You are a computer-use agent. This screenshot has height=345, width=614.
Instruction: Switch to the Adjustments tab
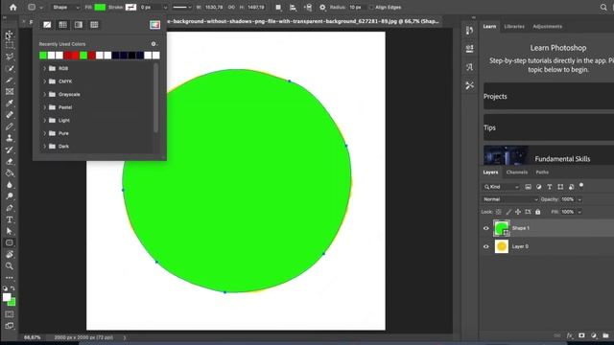click(x=547, y=26)
